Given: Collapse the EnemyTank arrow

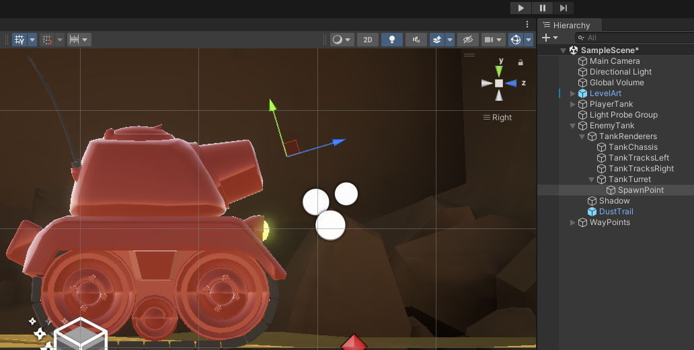Looking at the screenshot, I should pos(573,126).
